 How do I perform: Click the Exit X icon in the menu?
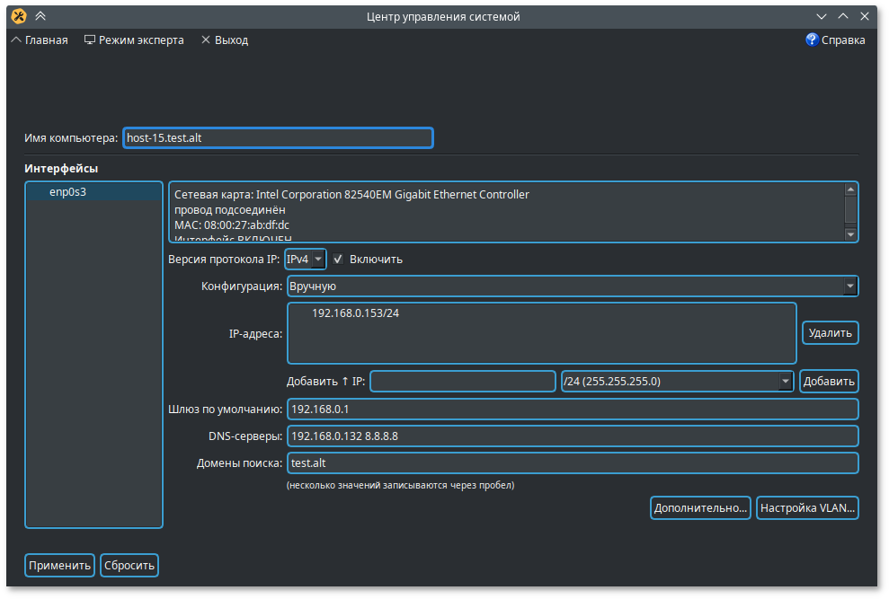(206, 40)
